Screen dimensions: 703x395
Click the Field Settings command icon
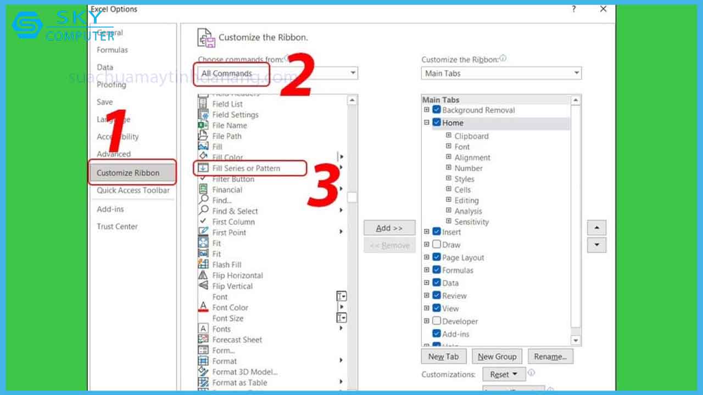pyautogui.click(x=203, y=115)
